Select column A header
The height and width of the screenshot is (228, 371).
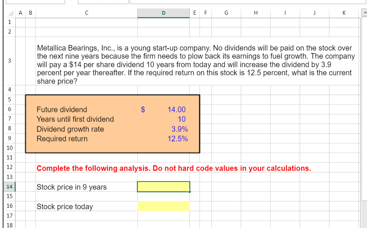click(20, 13)
